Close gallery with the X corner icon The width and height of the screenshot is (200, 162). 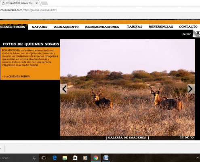click(x=196, y=33)
